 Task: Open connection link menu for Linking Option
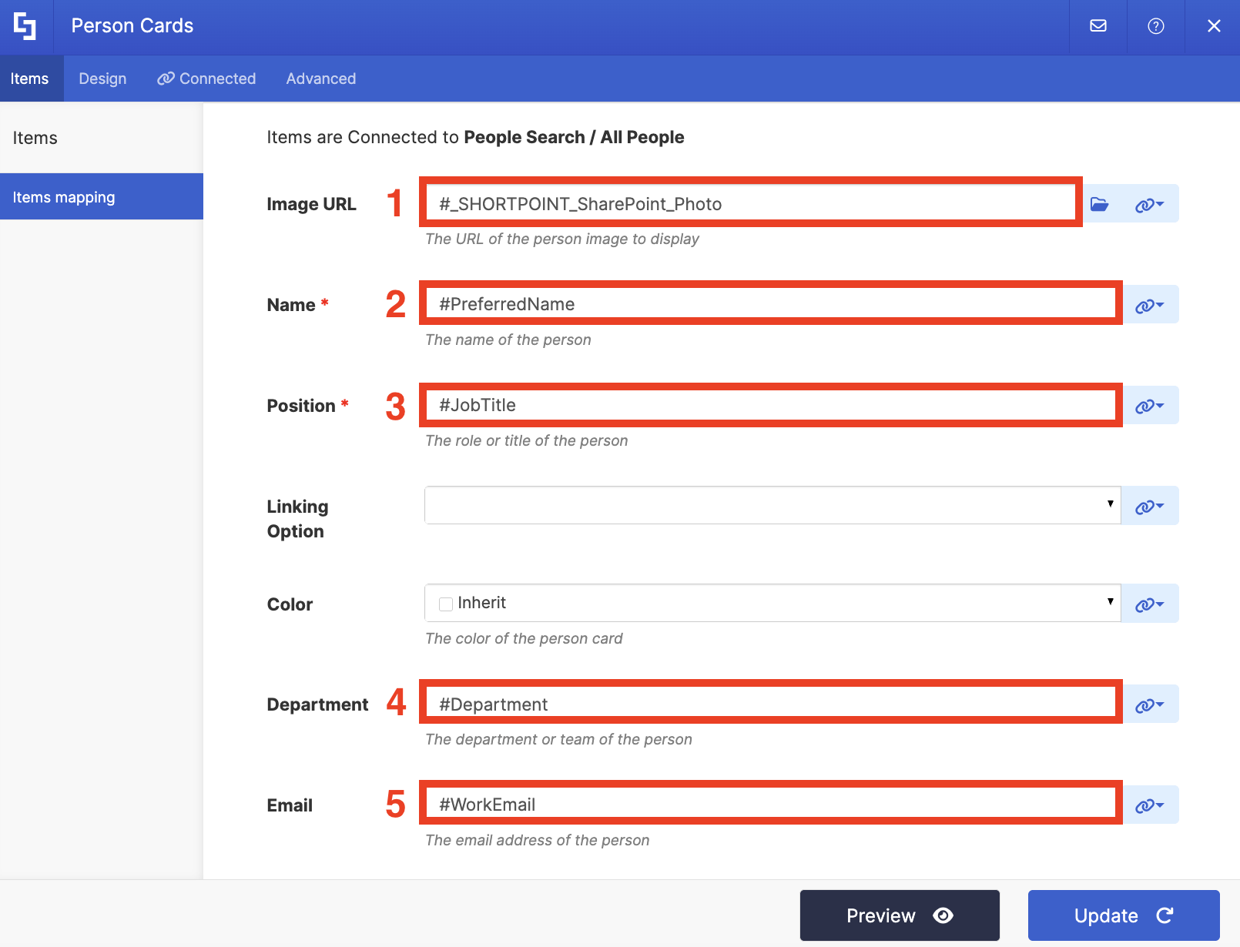coord(1149,506)
